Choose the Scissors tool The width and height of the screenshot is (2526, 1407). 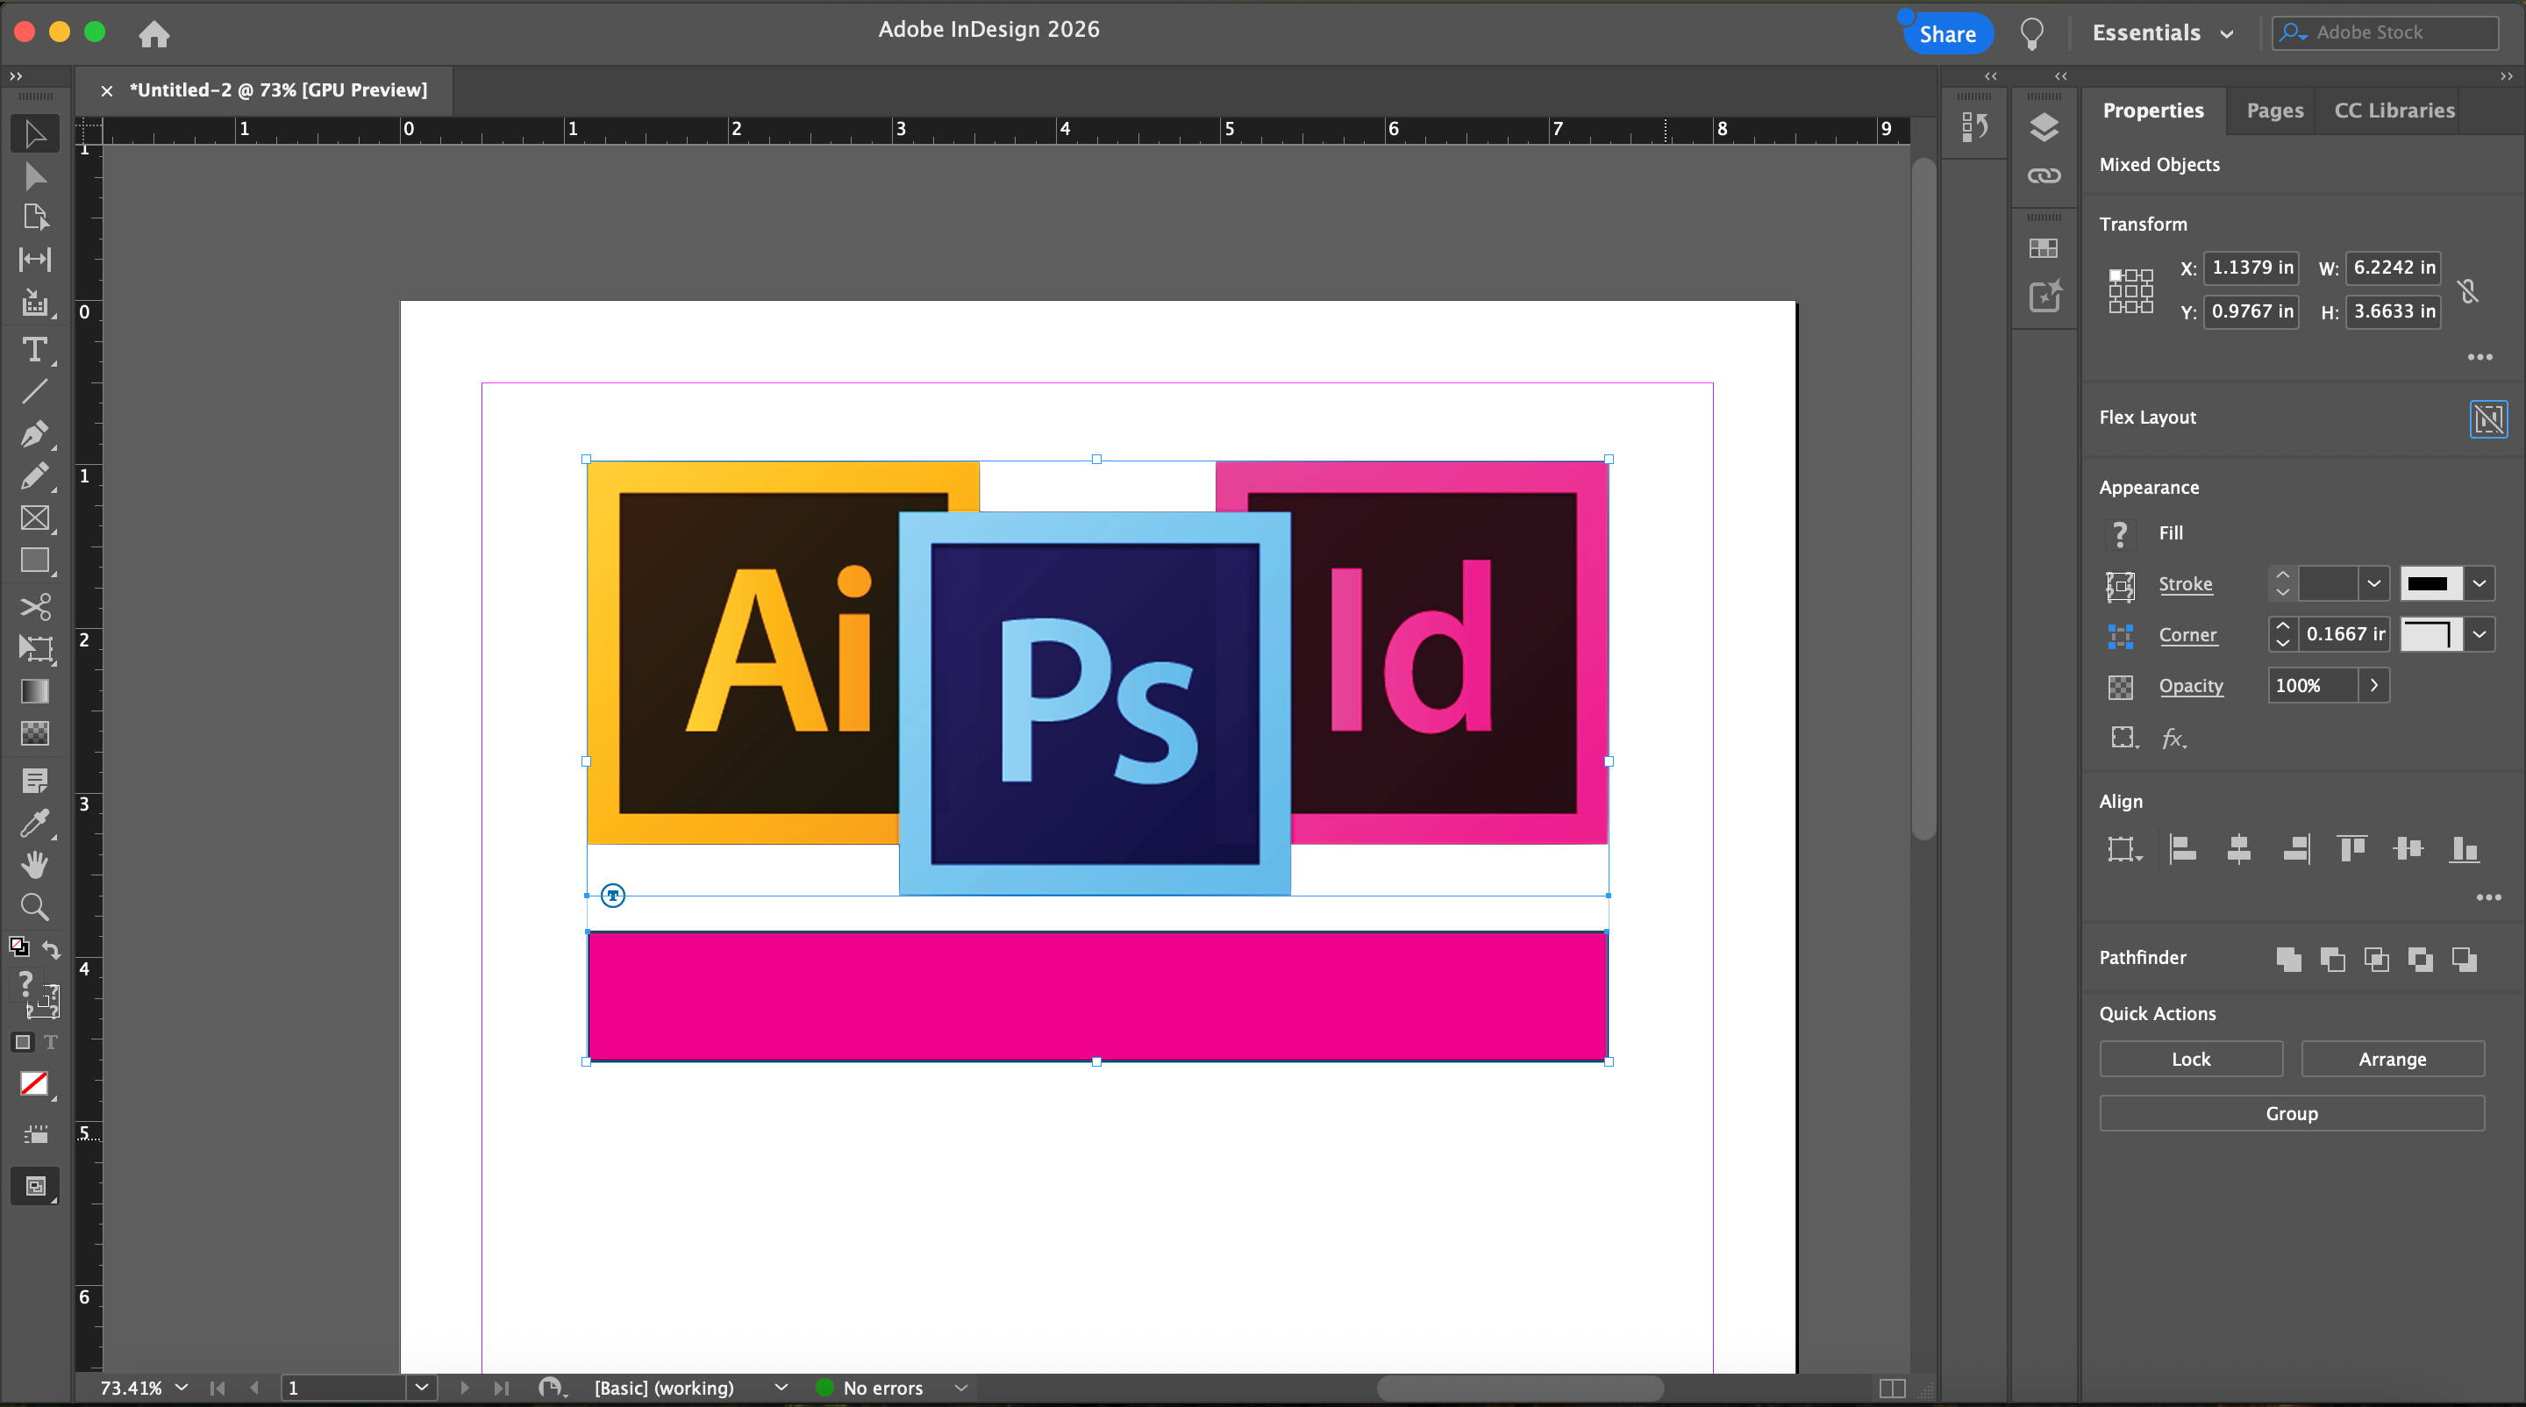click(34, 607)
